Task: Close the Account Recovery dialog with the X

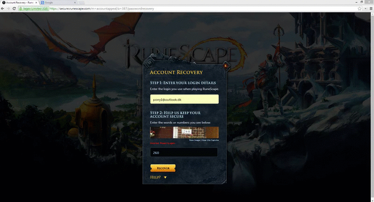Action: tap(225, 66)
